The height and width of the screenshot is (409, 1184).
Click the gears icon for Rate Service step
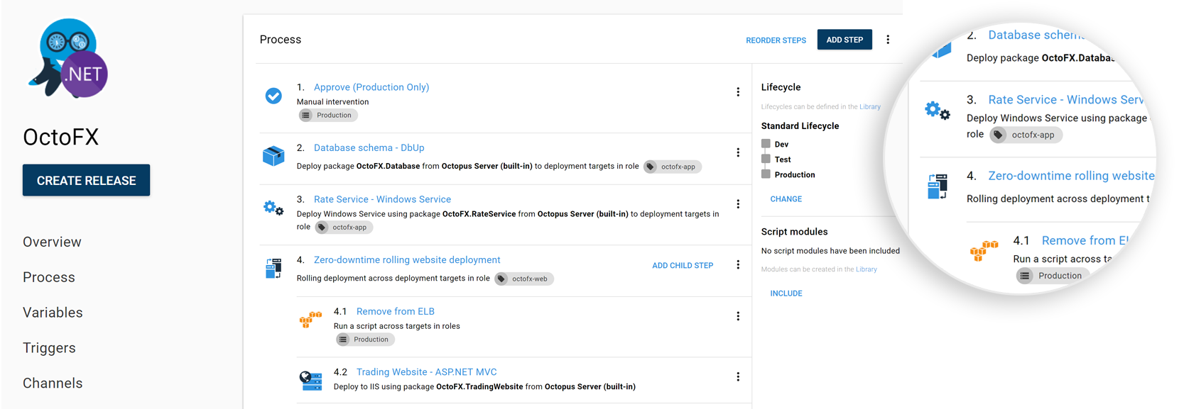tap(273, 208)
